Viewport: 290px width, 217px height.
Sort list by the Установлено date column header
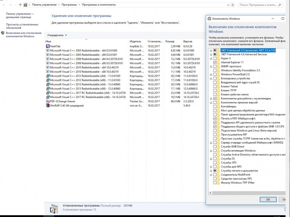coord(155,41)
